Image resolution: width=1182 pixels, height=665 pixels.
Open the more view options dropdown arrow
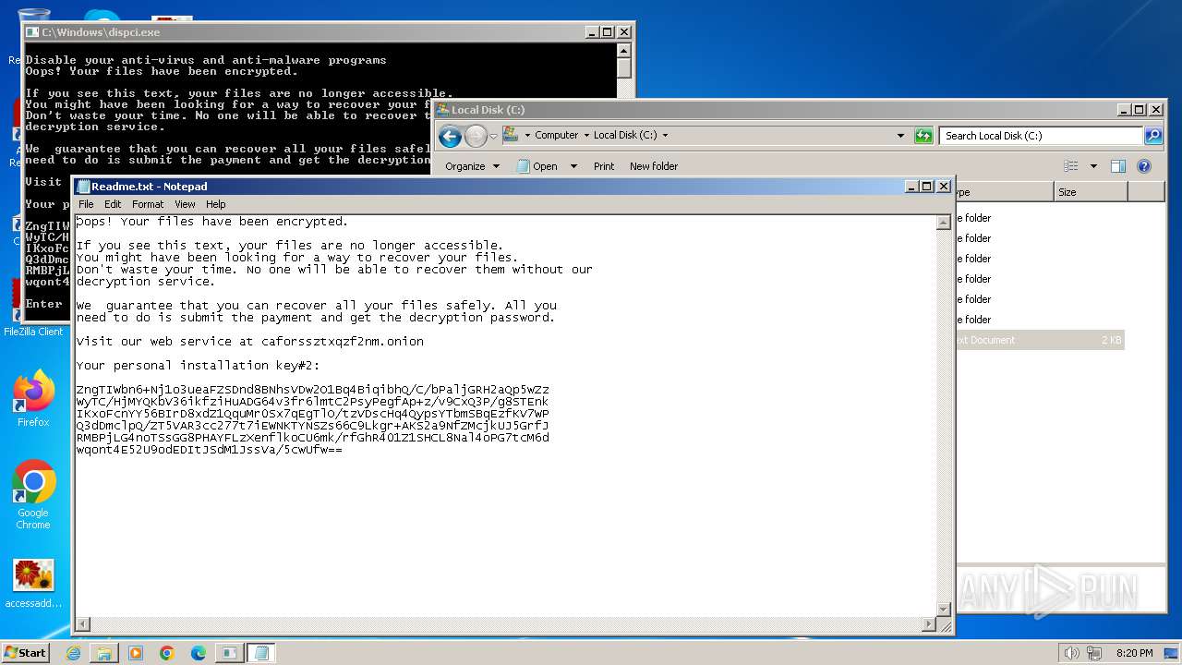pos(1093,166)
